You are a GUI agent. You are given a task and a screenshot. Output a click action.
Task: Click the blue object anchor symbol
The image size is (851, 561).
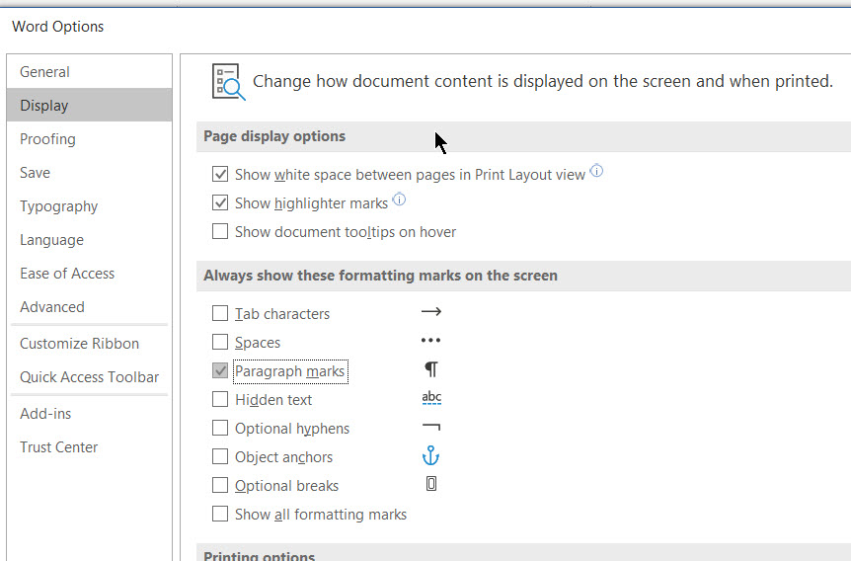pyautogui.click(x=430, y=455)
